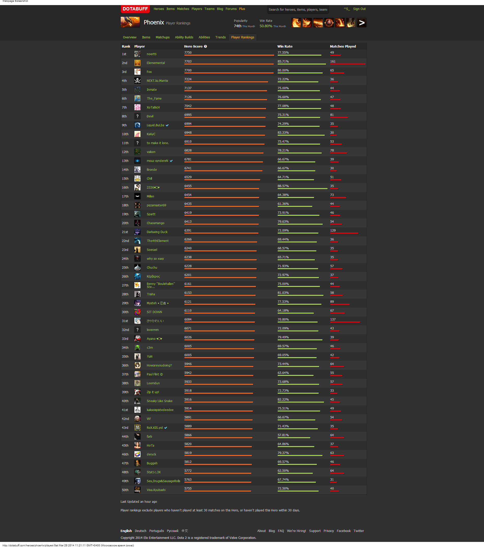This screenshot has width=484, height=547.
Task: Open the Phoenix hero portrait
Action: point(130,22)
